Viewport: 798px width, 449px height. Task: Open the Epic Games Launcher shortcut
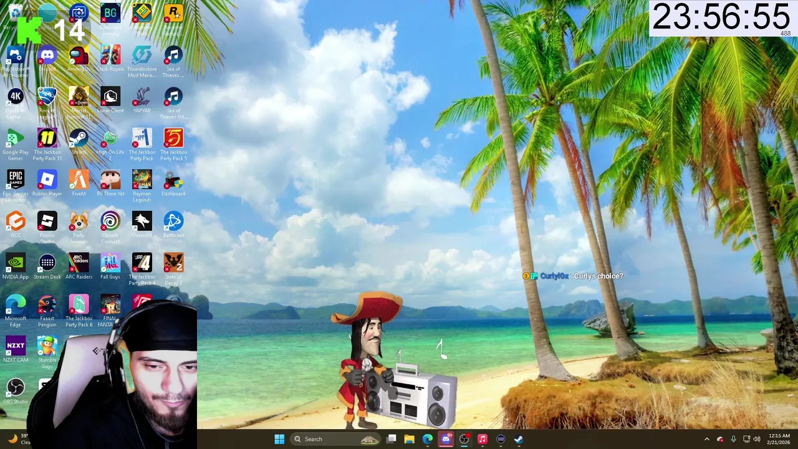(x=16, y=186)
